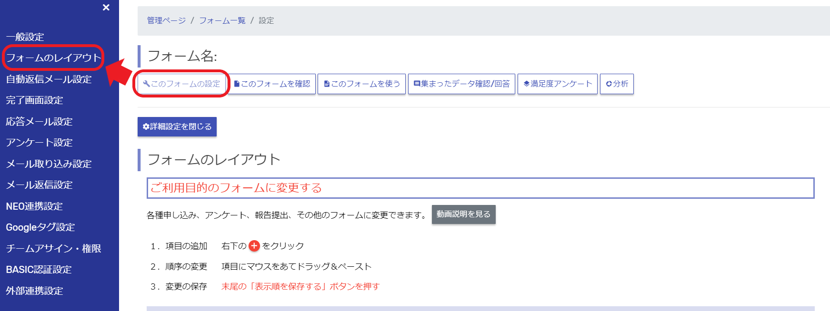Open BASIC認証設定 in the sidebar

pos(39,269)
